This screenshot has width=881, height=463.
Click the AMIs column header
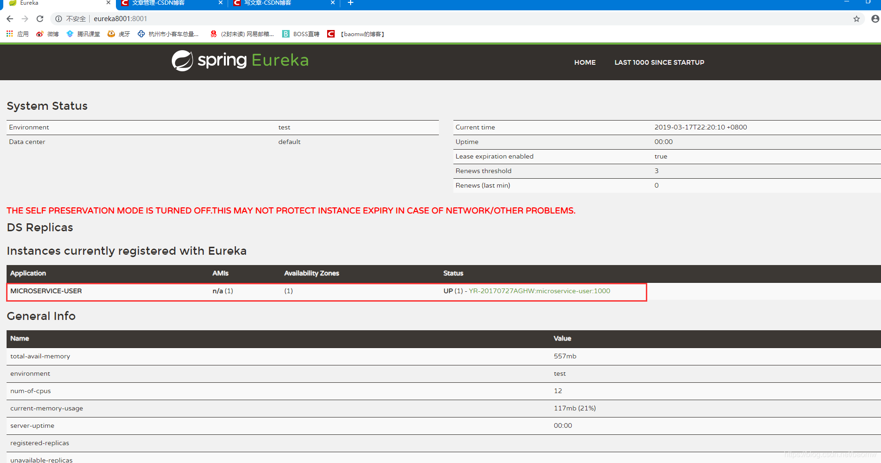pos(221,273)
